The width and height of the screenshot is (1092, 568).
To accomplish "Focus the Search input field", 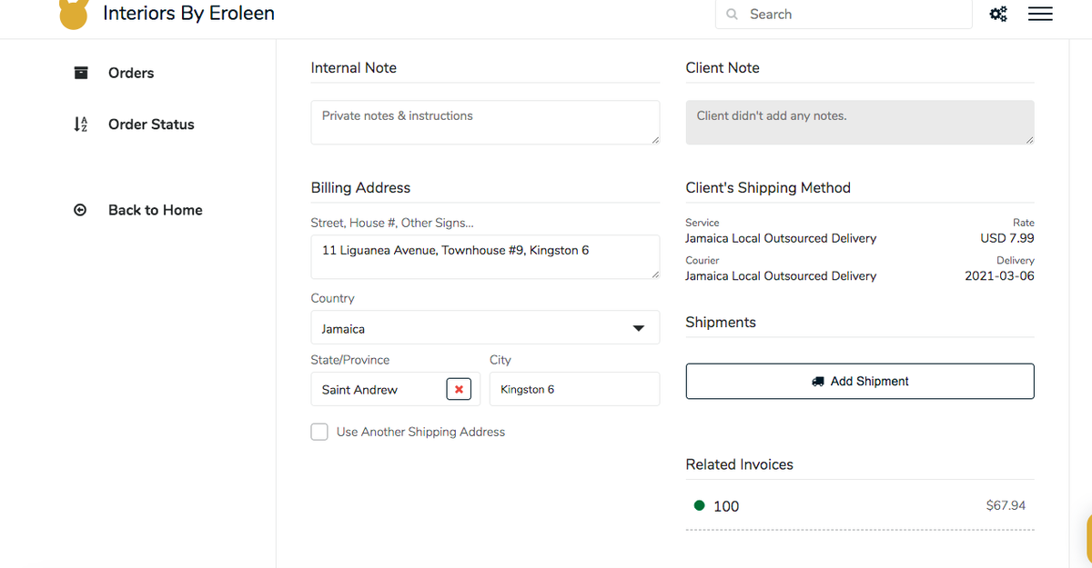I will pos(855,15).
